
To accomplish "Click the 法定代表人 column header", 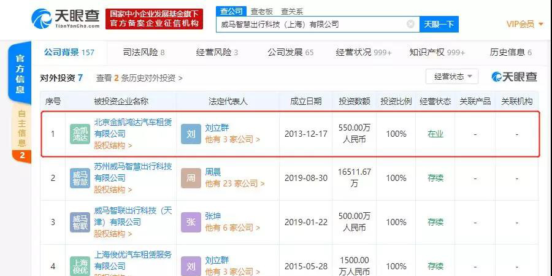I will 228,101.
